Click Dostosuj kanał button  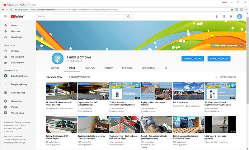click(x=193, y=58)
